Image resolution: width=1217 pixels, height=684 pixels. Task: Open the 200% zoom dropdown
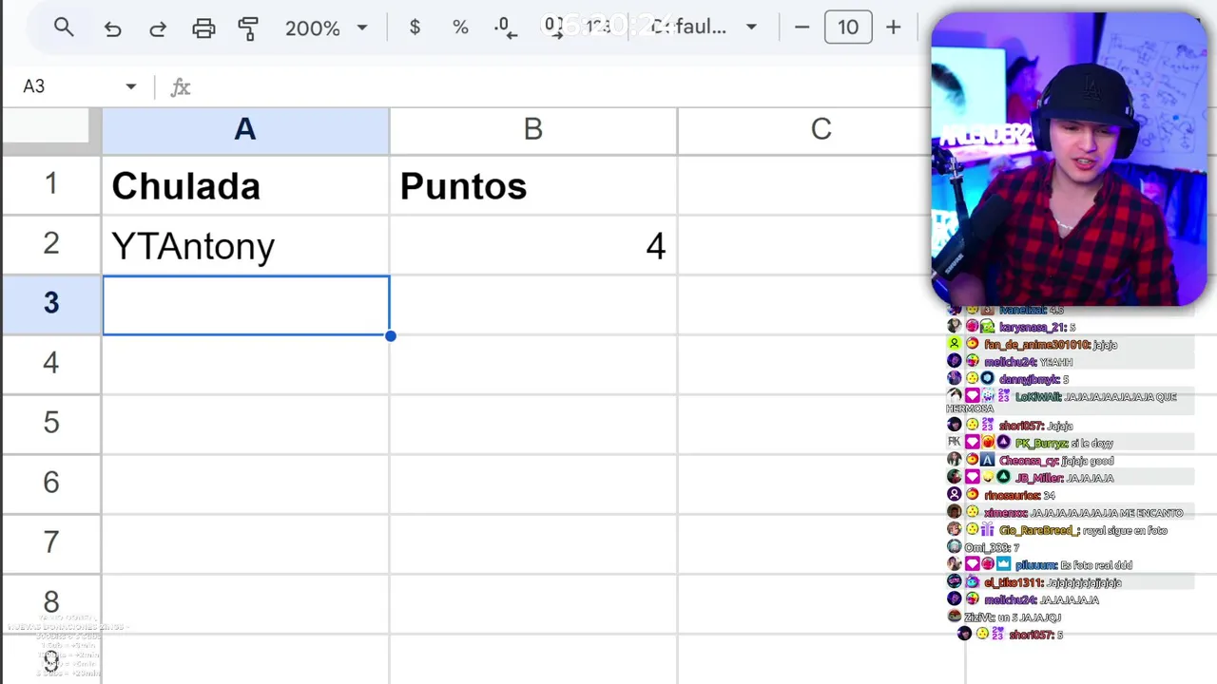326,28
